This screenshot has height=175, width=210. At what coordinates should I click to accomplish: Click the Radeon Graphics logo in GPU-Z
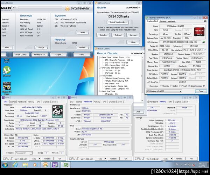pyautogui.click(x=199, y=32)
